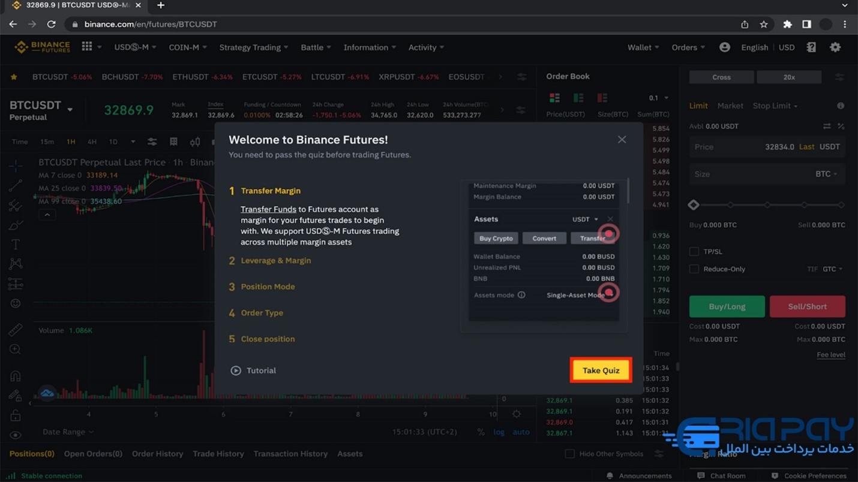Select the ruler measure tool
The image size is (858, 482).
[16, 329]
